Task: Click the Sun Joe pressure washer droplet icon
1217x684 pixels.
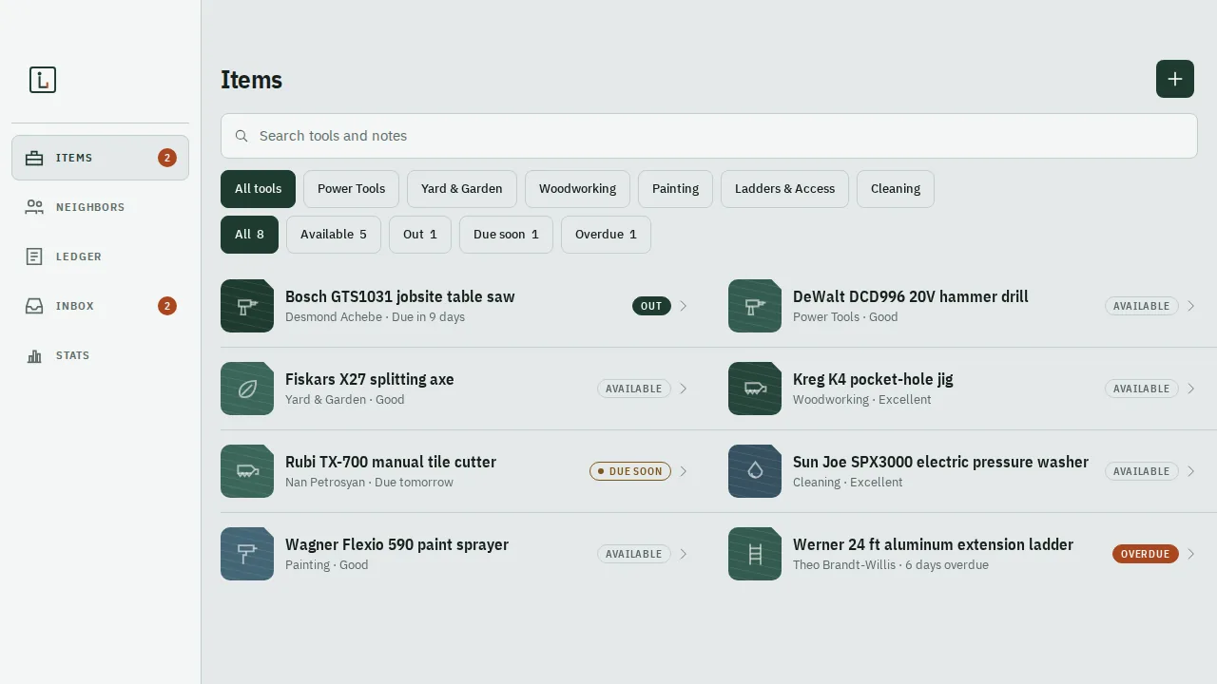Action: pyautogui.click(x=755, y=471)
